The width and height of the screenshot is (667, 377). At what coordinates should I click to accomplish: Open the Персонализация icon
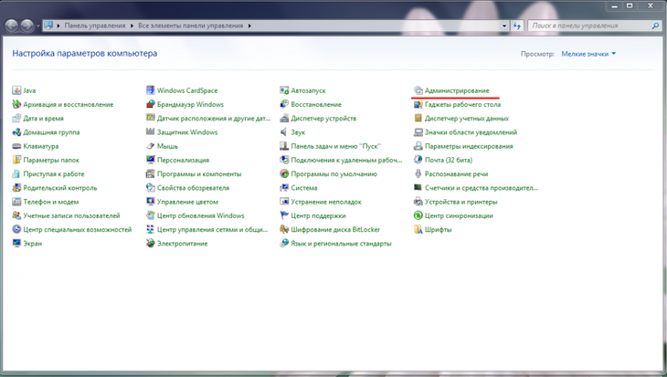151,161
